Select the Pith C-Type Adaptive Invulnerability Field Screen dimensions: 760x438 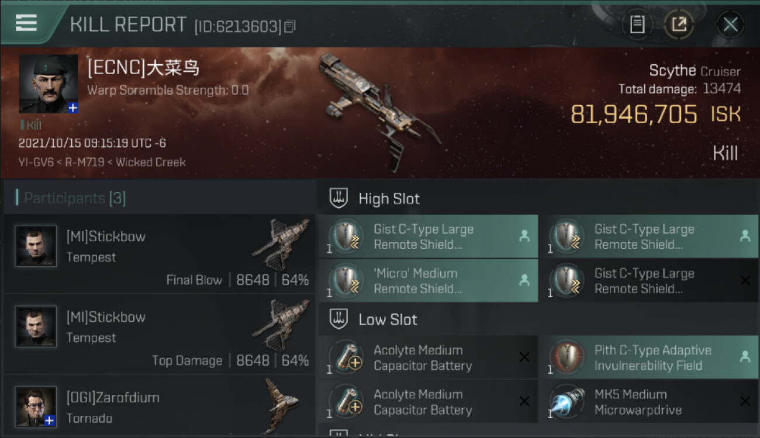[649, 357]
